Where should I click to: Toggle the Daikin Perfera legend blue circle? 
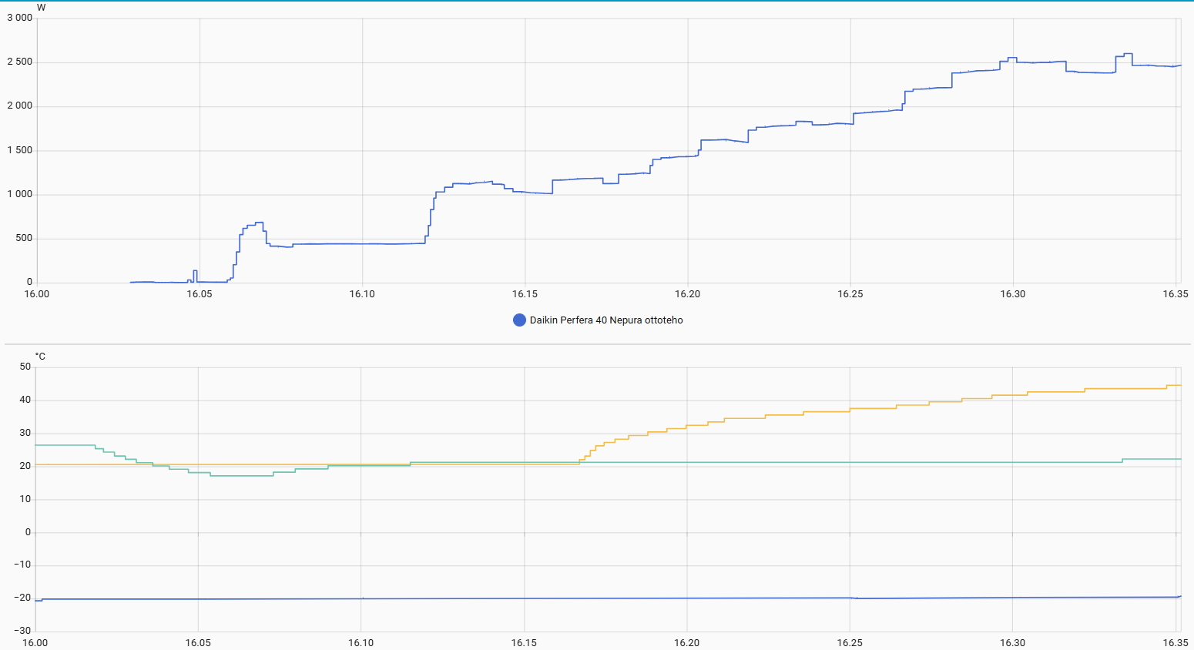(x=520, y=320)
